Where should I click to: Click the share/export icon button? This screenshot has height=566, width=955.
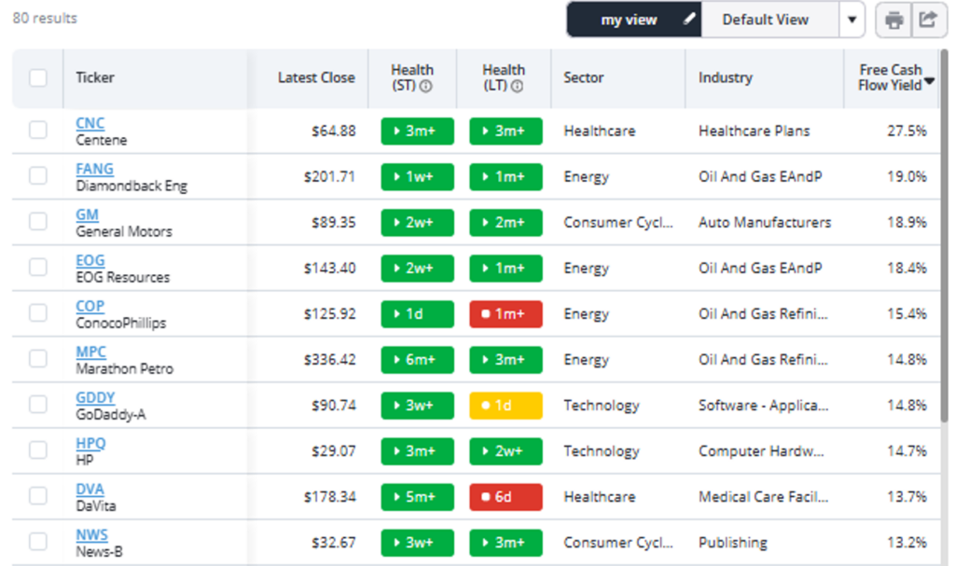(x=929, y=21)
